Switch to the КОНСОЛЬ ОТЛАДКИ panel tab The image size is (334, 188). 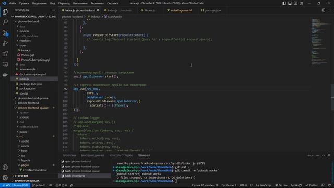tap(121, 155)
